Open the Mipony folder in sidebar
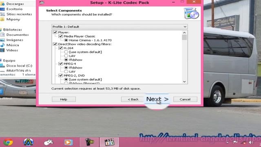Screen dimensions: 261x147 pos(13,19)
